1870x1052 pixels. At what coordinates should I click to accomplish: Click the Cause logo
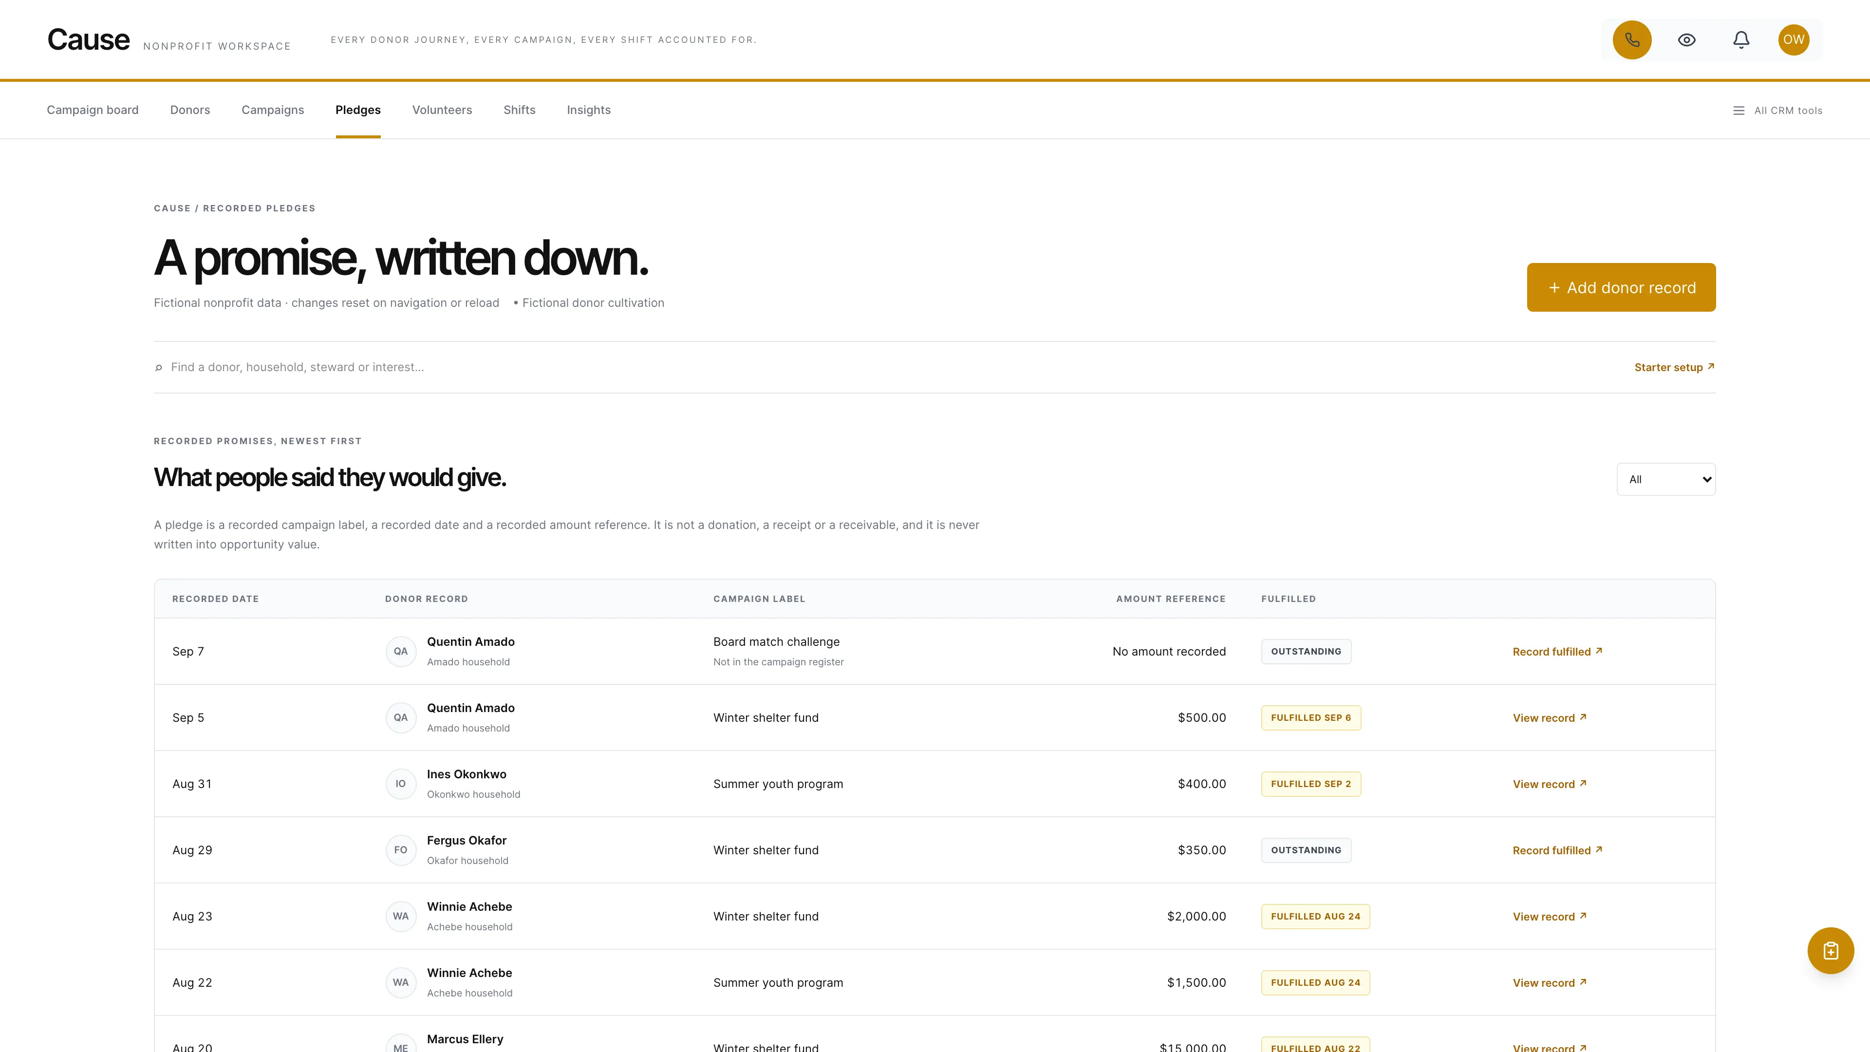click(89, 40)
